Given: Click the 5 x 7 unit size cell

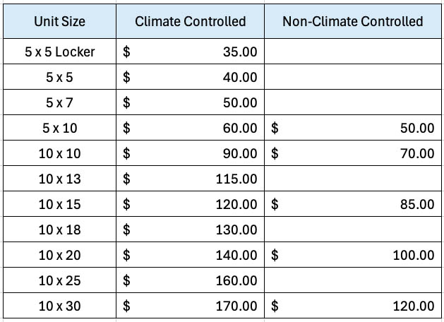Looking at the screenshot, I should [59, 102].
